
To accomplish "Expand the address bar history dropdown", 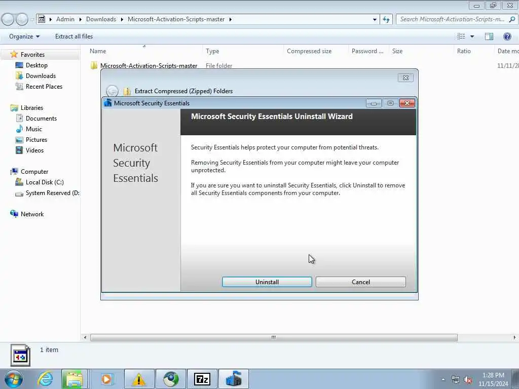I will click(375, 19).
